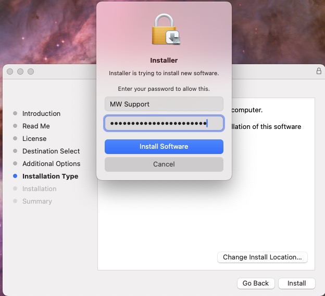Click the dimmed Summary step
The width and height of the screenshot is (325, 296).
(x=37, y=201)
